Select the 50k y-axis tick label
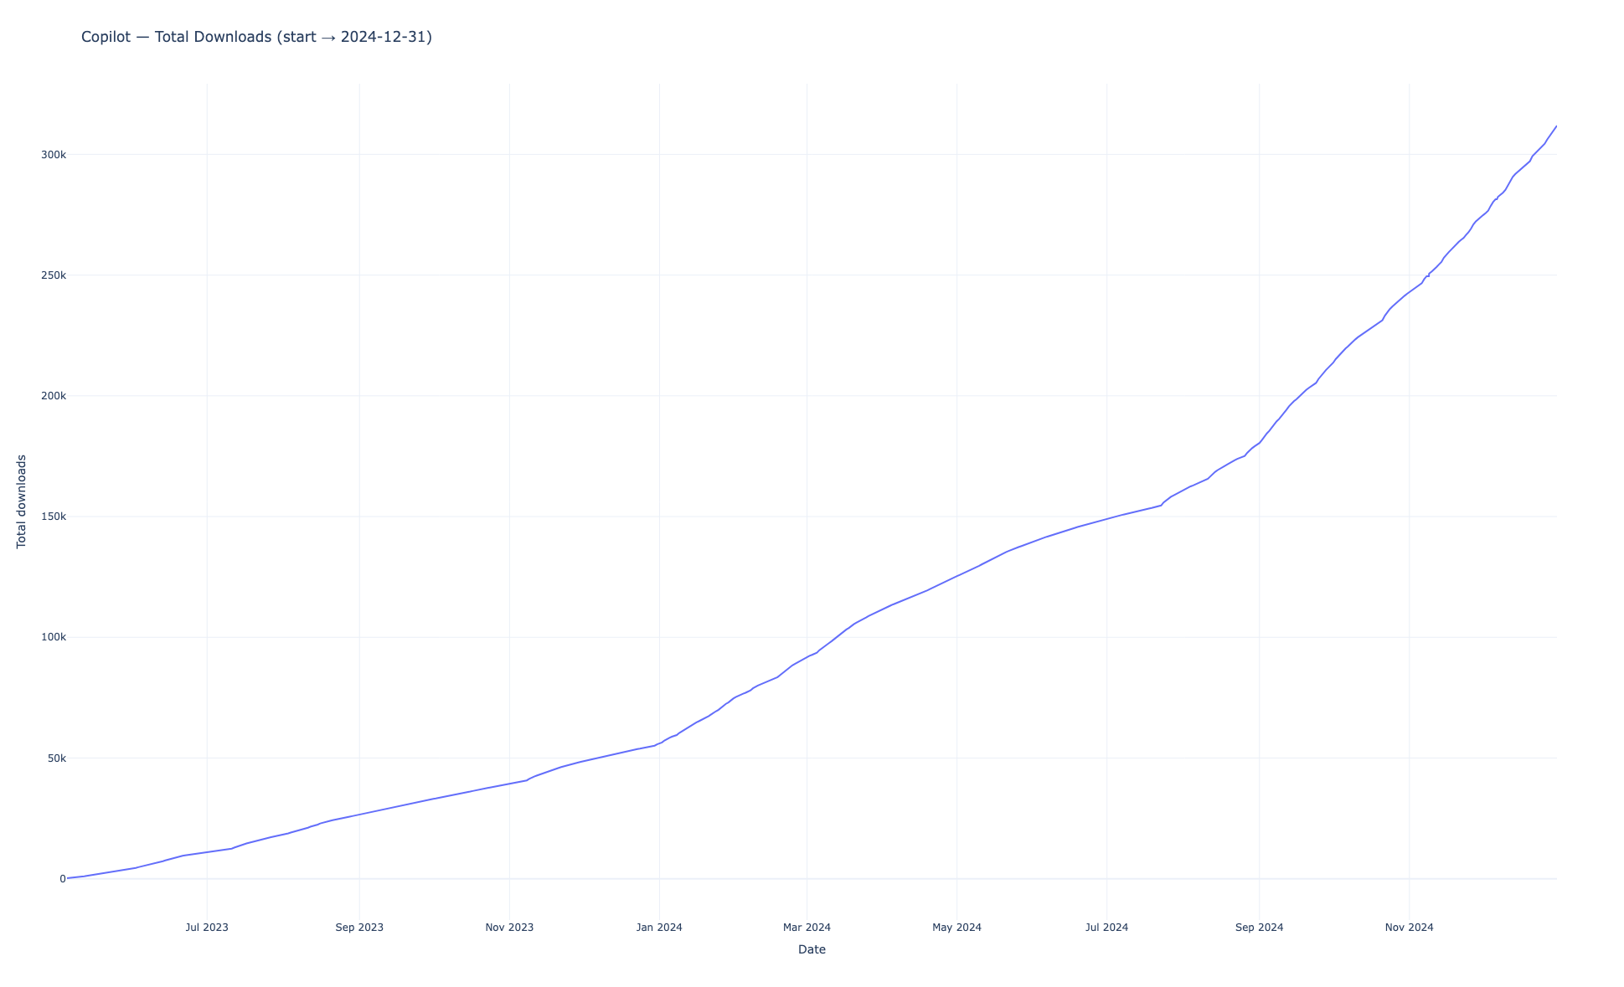The image size is (1624, 987). [x=56, y=758]
